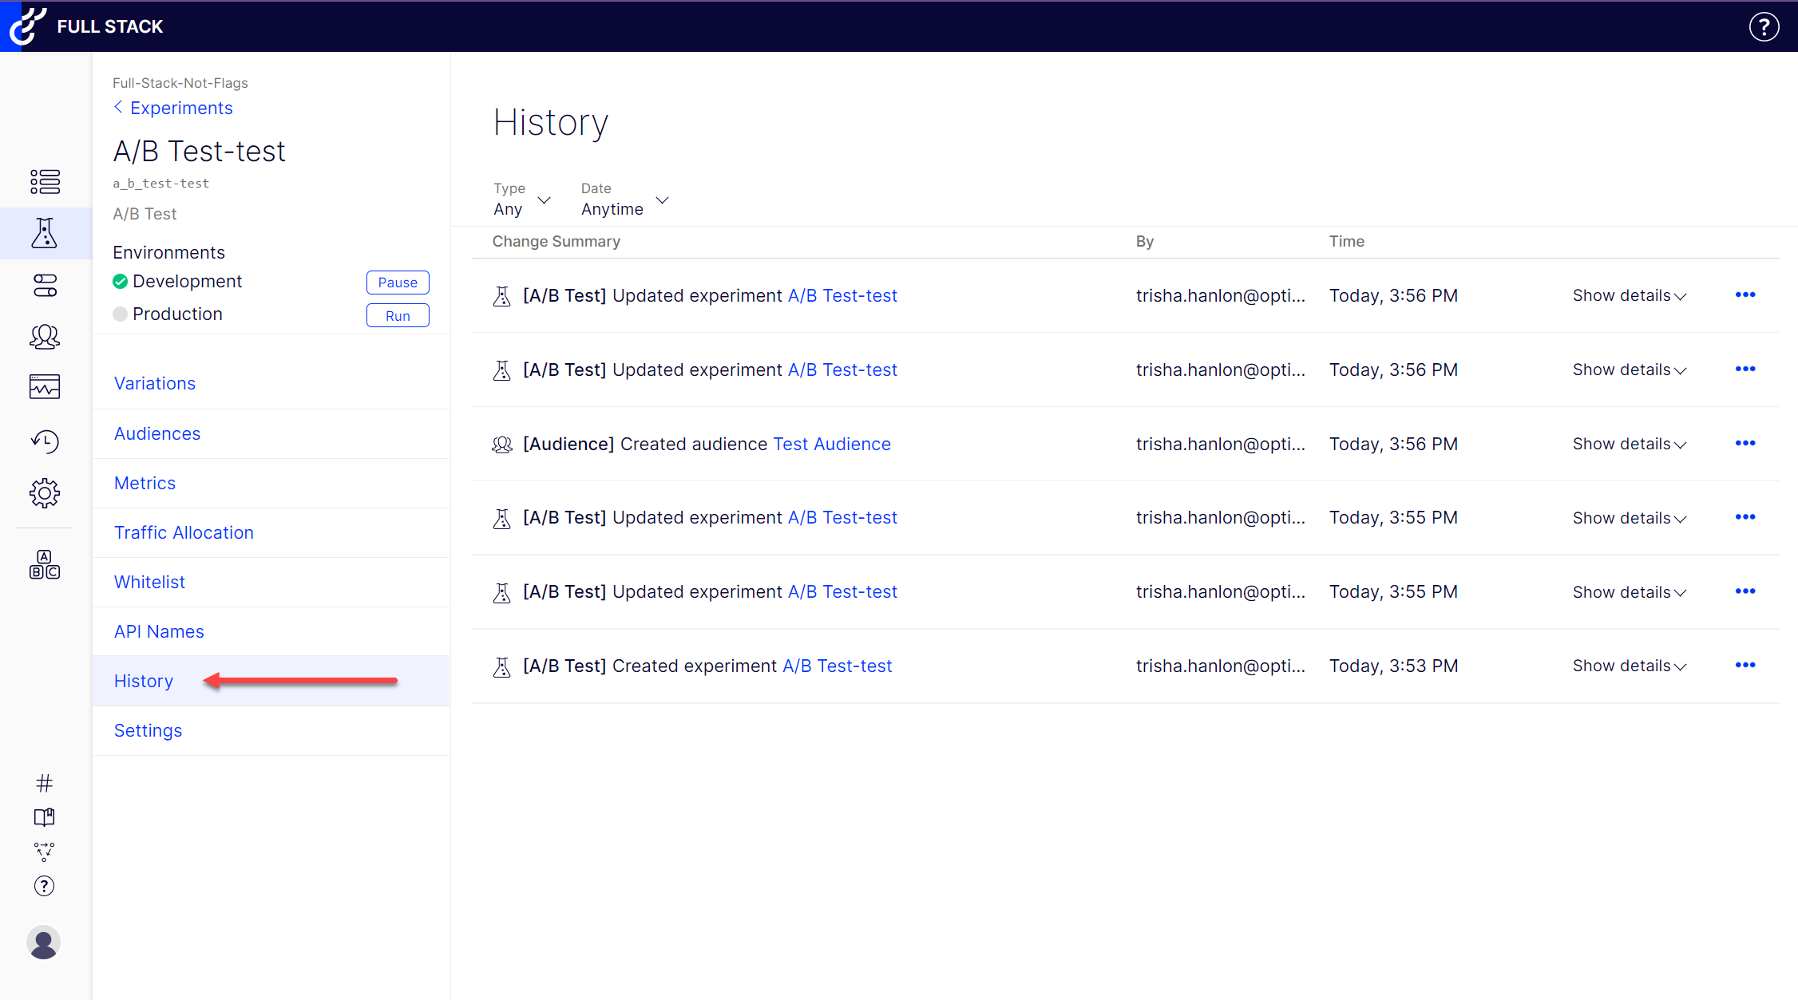Click the ABC blocks icon in sidebar

(45, 564)
